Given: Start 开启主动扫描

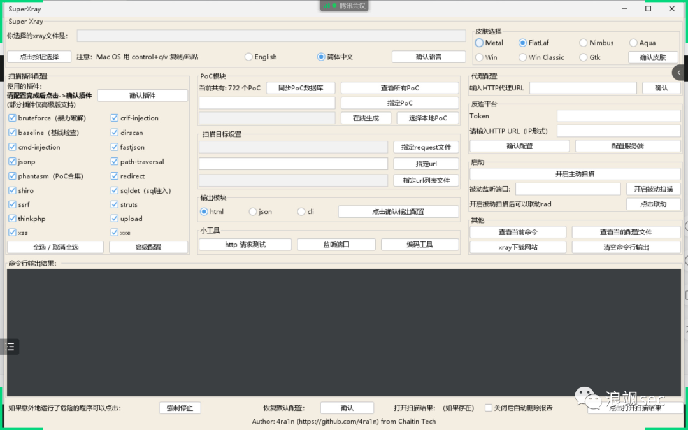Looking at the screenshot, I should (575, 174).
